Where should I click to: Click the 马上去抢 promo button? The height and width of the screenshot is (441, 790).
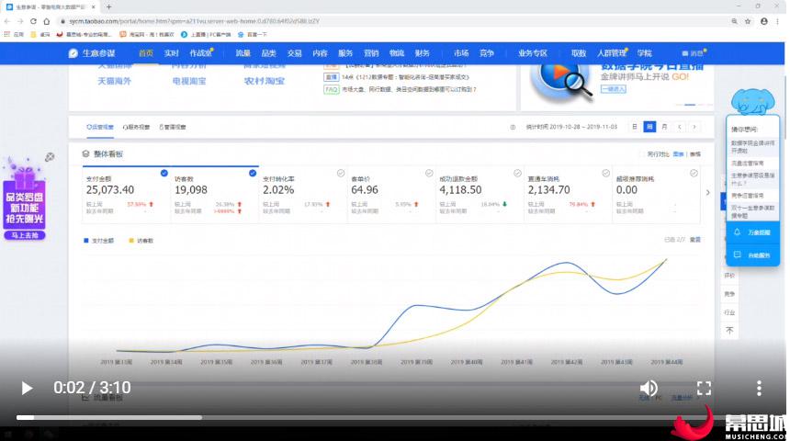[24, 235]
